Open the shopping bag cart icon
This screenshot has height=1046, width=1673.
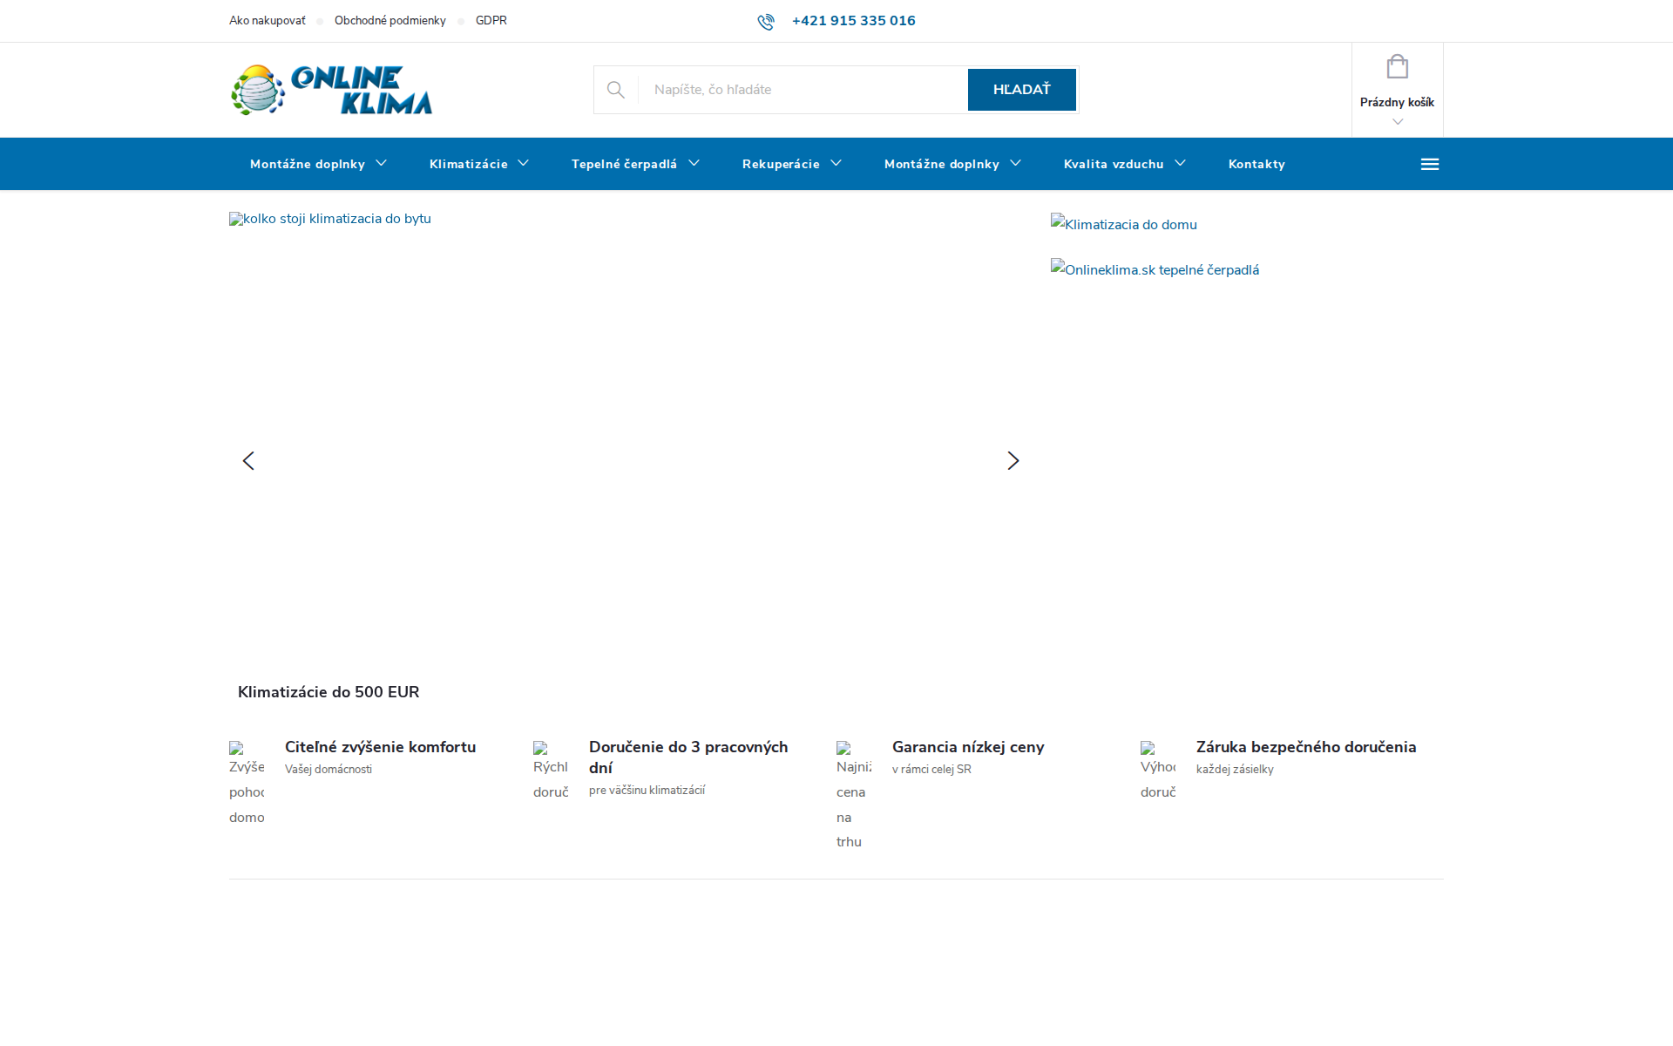coord(1397,66)
